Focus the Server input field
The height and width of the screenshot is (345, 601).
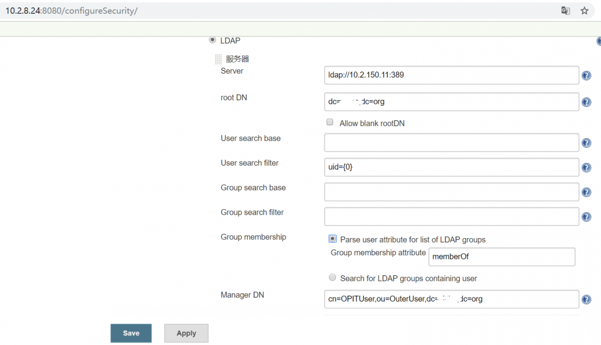tap(451, 75)
